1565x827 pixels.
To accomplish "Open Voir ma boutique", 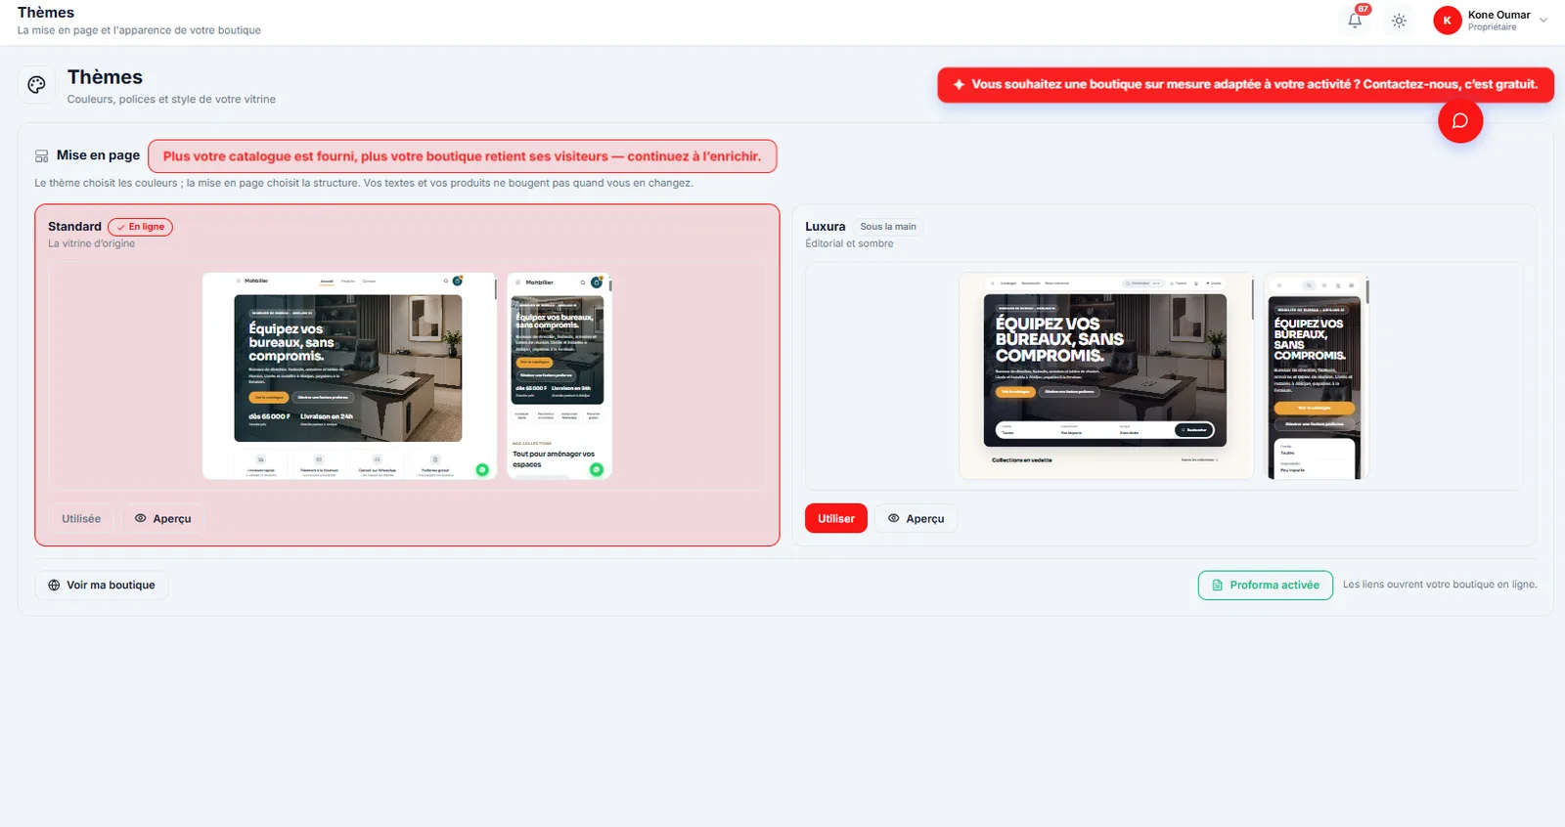I will 102,586.
